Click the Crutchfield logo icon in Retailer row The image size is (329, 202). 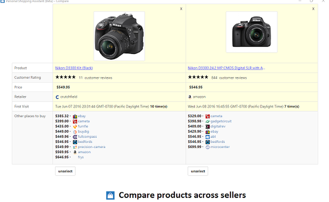pos(57,97)
